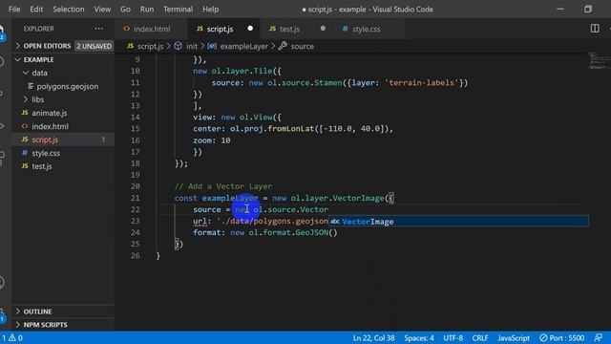Accept the VectorImage autocomplete suggestion
This screenshot has height=344, width=611.
point(458,222)
